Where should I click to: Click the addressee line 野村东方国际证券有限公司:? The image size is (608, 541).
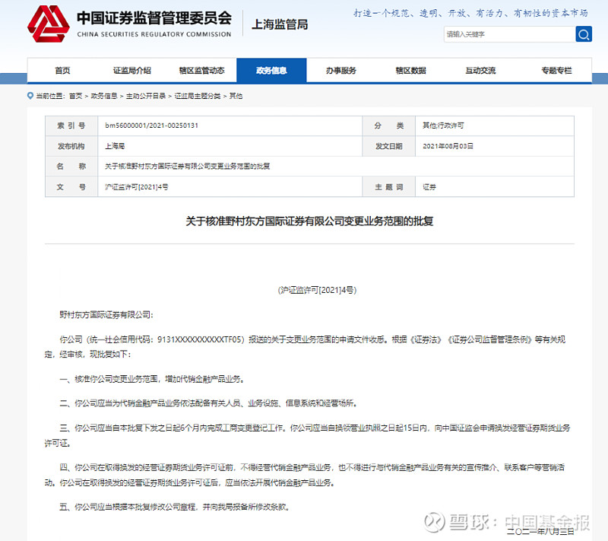point(106,315)
